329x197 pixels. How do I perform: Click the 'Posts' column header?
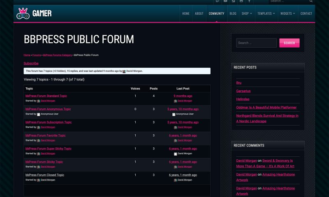point(153,89)
